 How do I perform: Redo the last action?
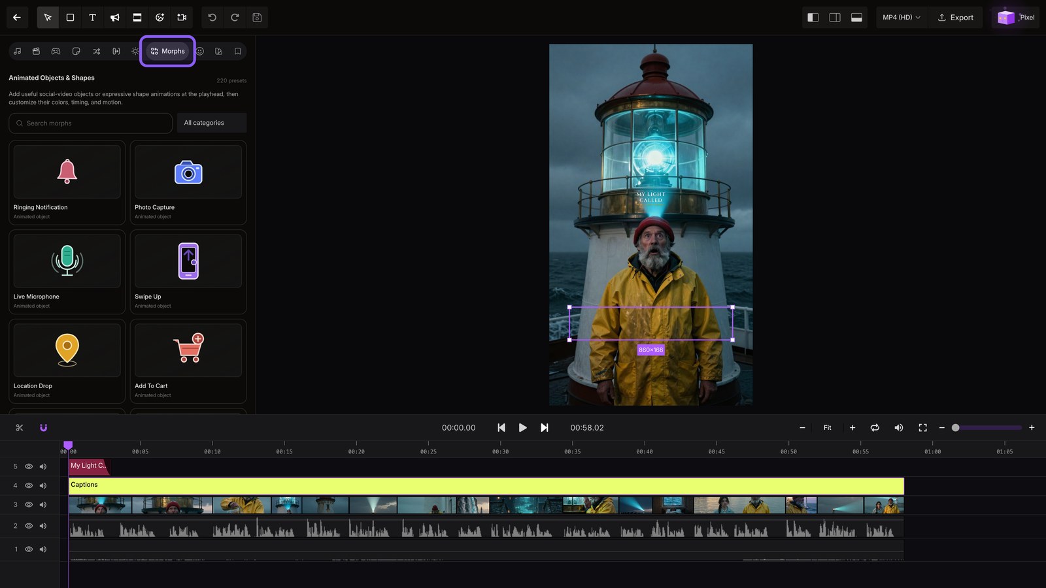point(235,18)
